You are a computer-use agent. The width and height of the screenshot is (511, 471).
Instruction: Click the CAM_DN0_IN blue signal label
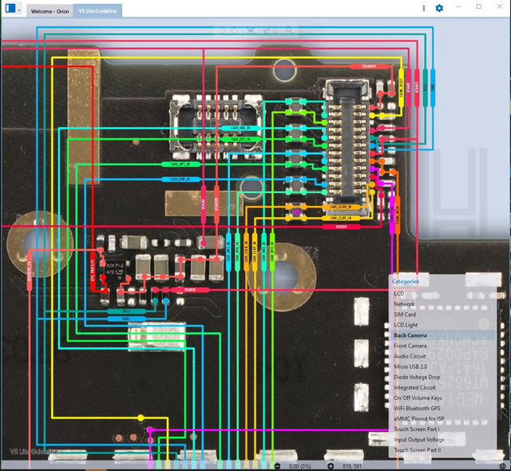click(x=180, y=179)
